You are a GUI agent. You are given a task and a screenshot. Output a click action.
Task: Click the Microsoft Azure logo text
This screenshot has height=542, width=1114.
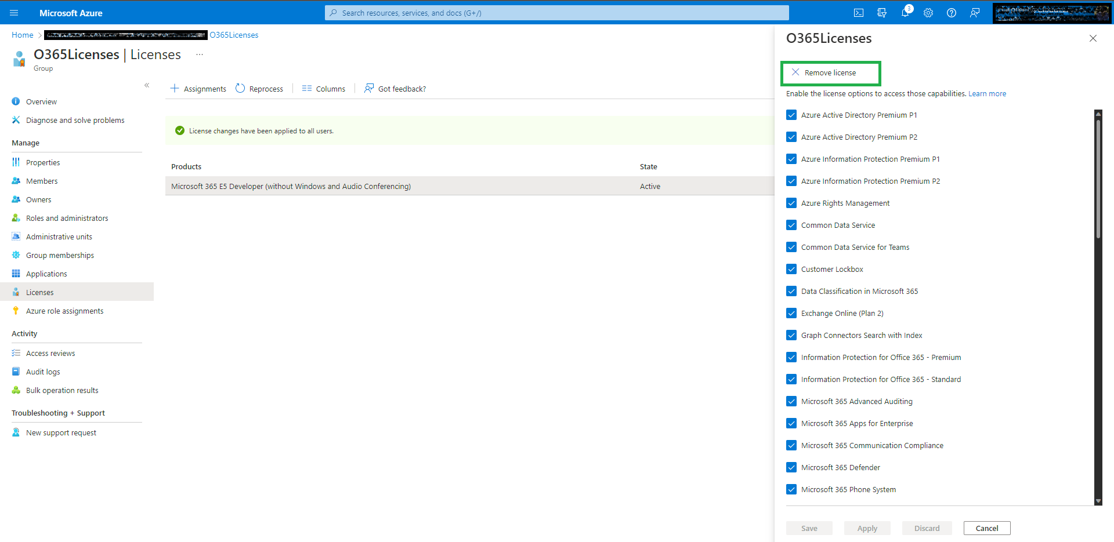71,13
